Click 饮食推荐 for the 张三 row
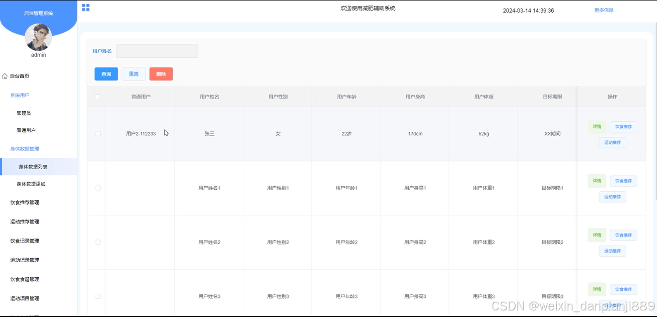Screen dimensions: 657x317 click(x=623, y=127)
